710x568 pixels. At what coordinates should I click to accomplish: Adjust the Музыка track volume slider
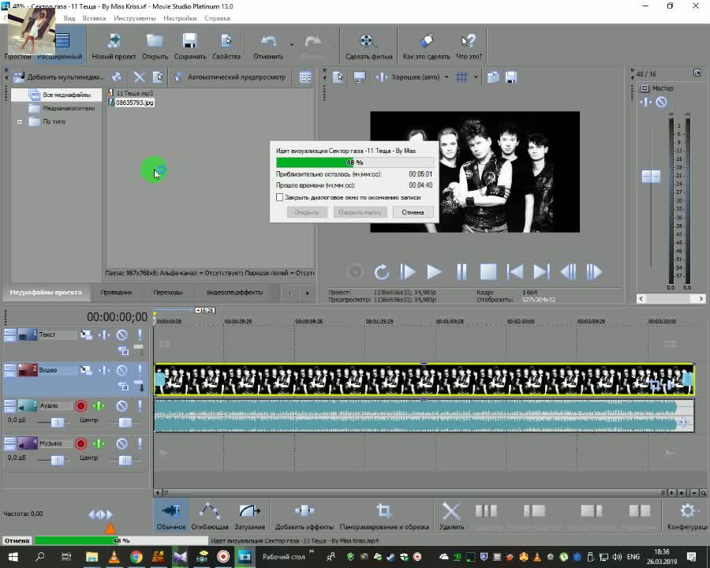pos(58,460)
